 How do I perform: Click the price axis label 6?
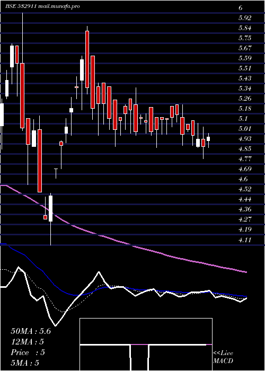(x=241, y=8)
